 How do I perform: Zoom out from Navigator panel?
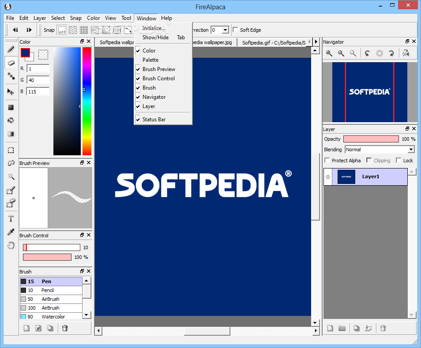click(341, 53)
